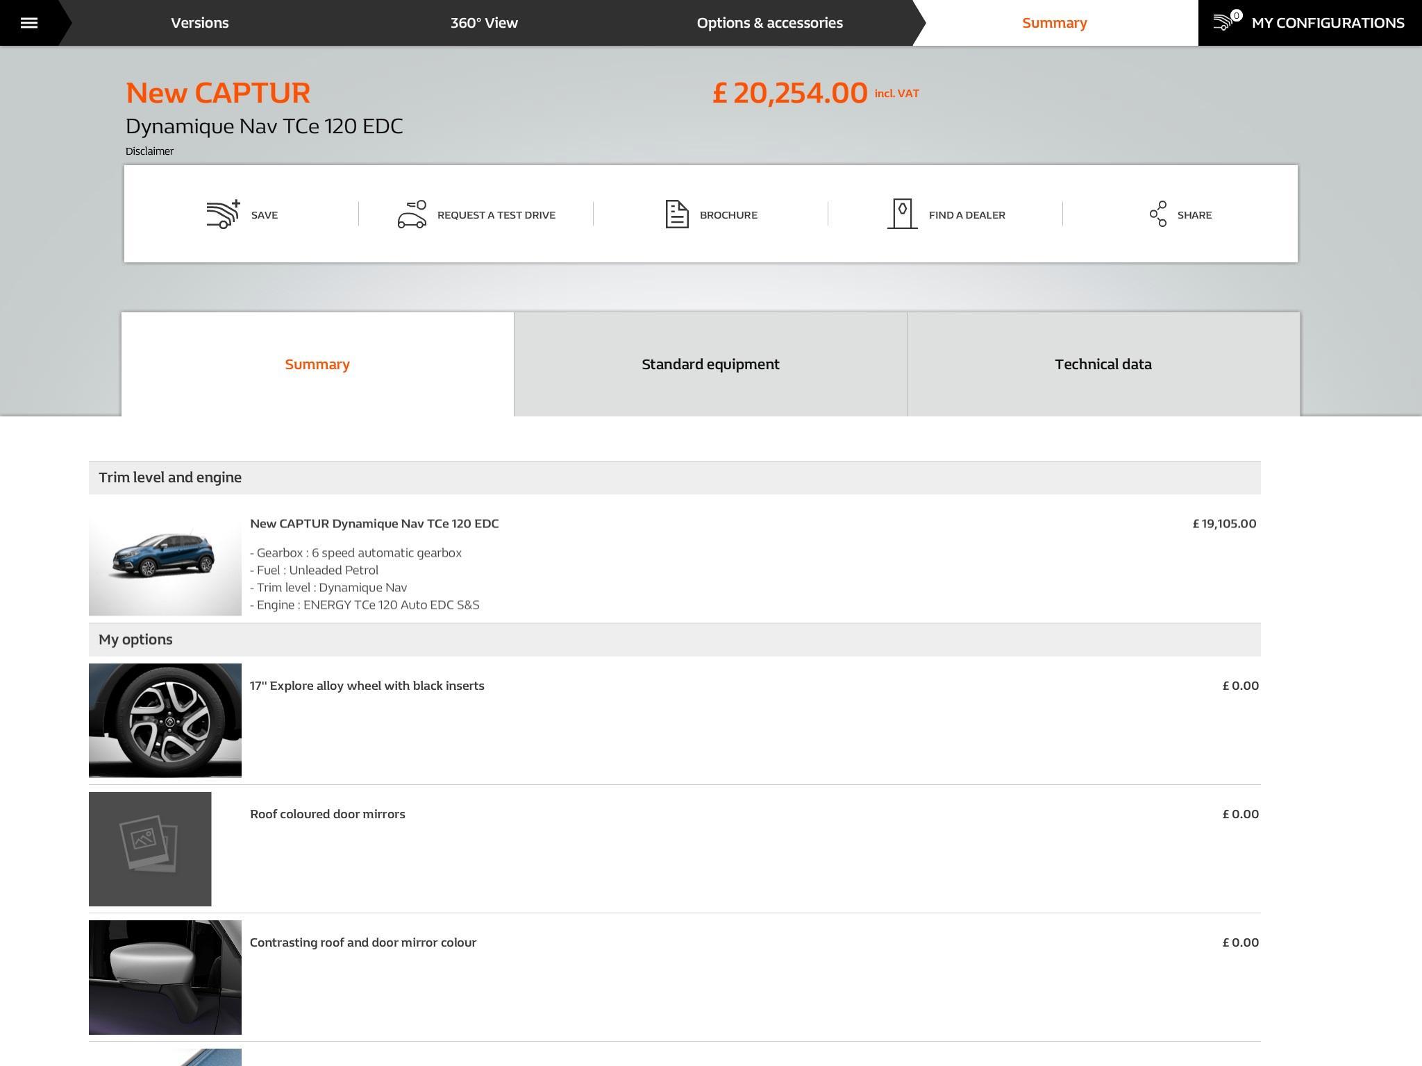The width and height of the screenshot is (1422, 1066).
Task: Open the 360° View step
Action: coord(484,22)
